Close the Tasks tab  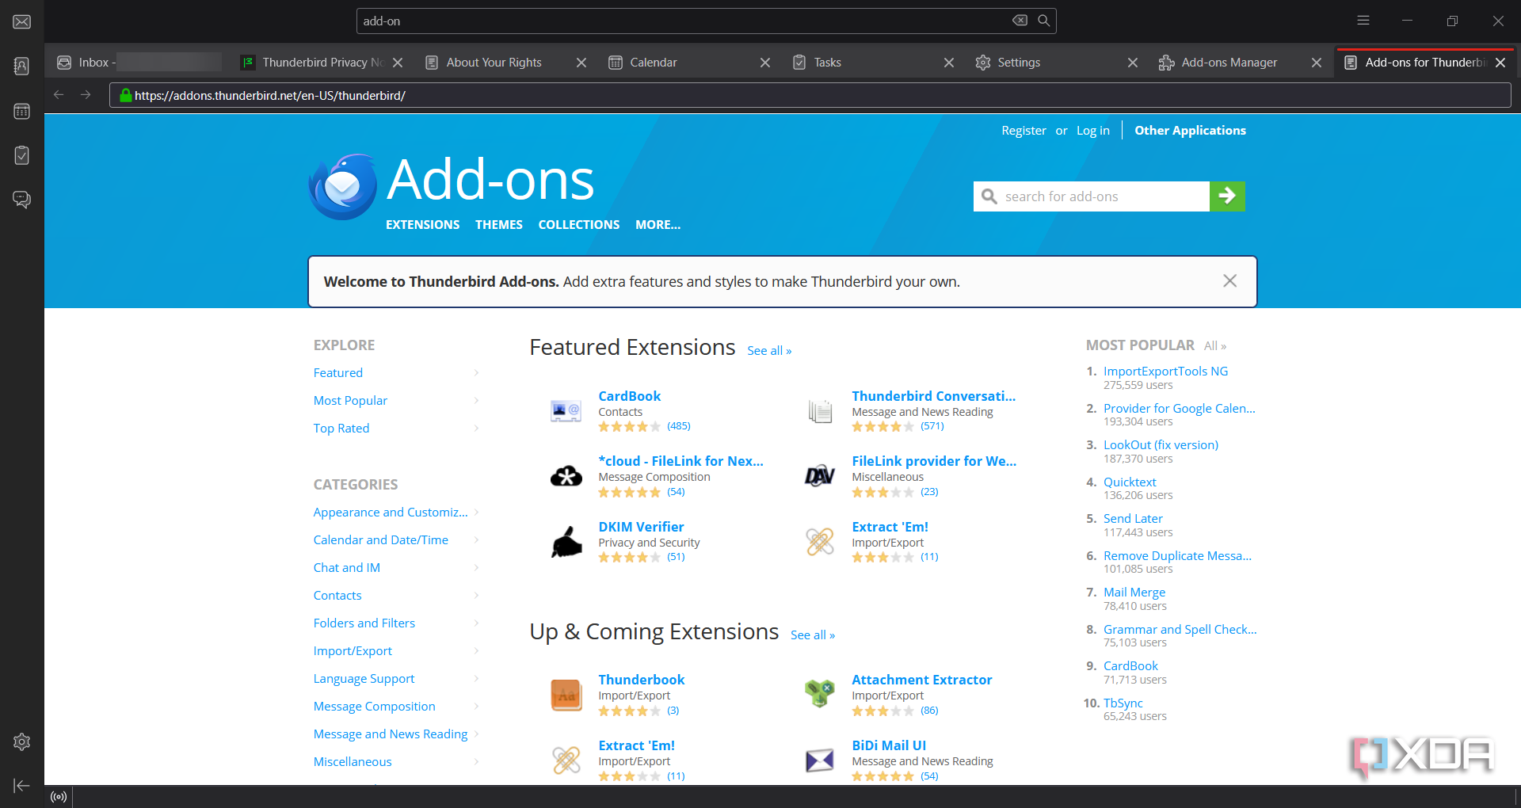point(949,63)
